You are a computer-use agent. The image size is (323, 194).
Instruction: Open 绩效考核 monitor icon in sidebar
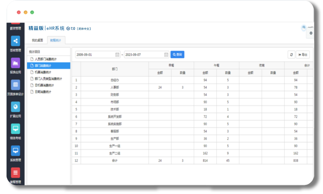(16, 129)
